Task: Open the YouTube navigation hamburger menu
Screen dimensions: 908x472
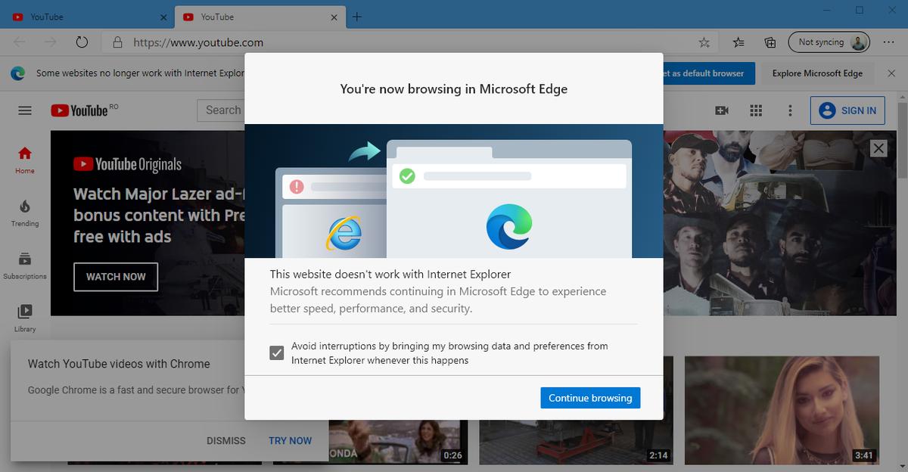Action: pyautogui.click(x=24, y=110)
